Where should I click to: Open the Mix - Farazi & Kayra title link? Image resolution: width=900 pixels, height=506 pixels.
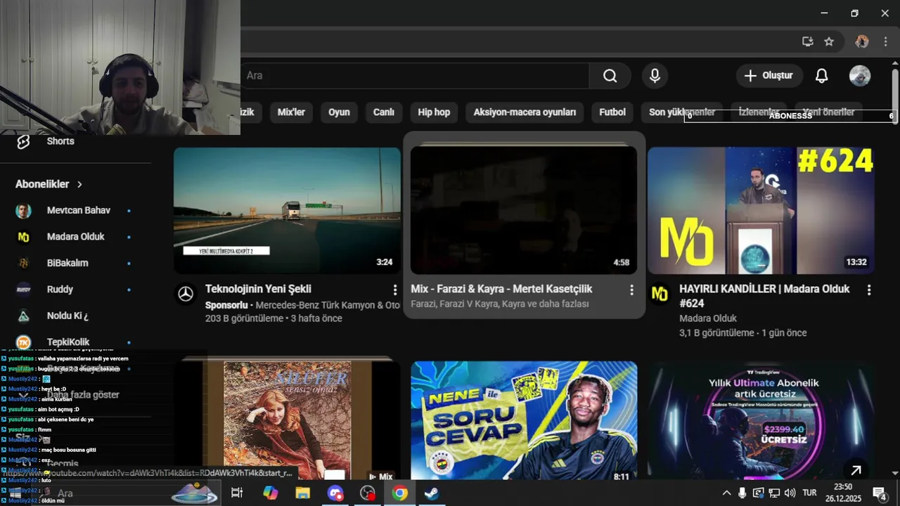pos(501,289)
